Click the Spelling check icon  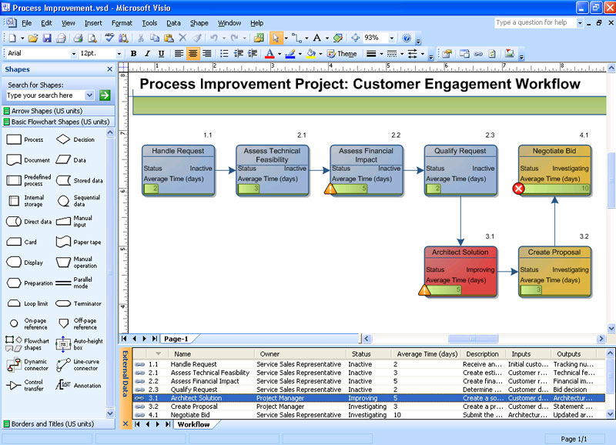click(111, 38)
